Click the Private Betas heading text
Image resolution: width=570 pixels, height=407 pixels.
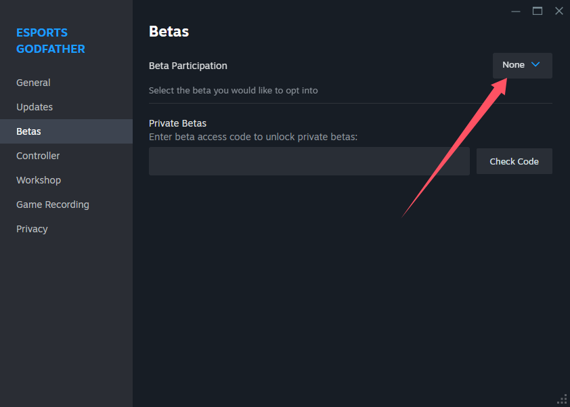(177, 123)
